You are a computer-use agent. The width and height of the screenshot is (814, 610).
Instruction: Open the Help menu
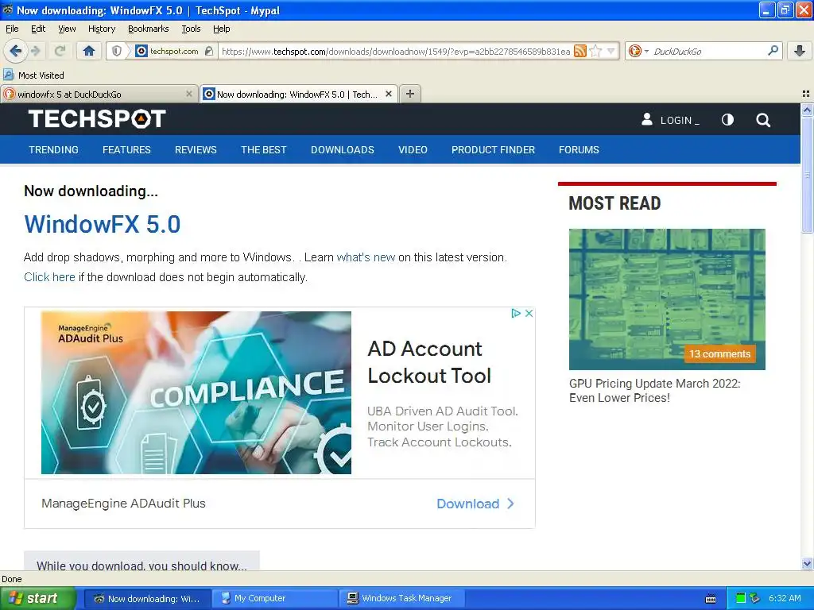[x=221, y=29]
